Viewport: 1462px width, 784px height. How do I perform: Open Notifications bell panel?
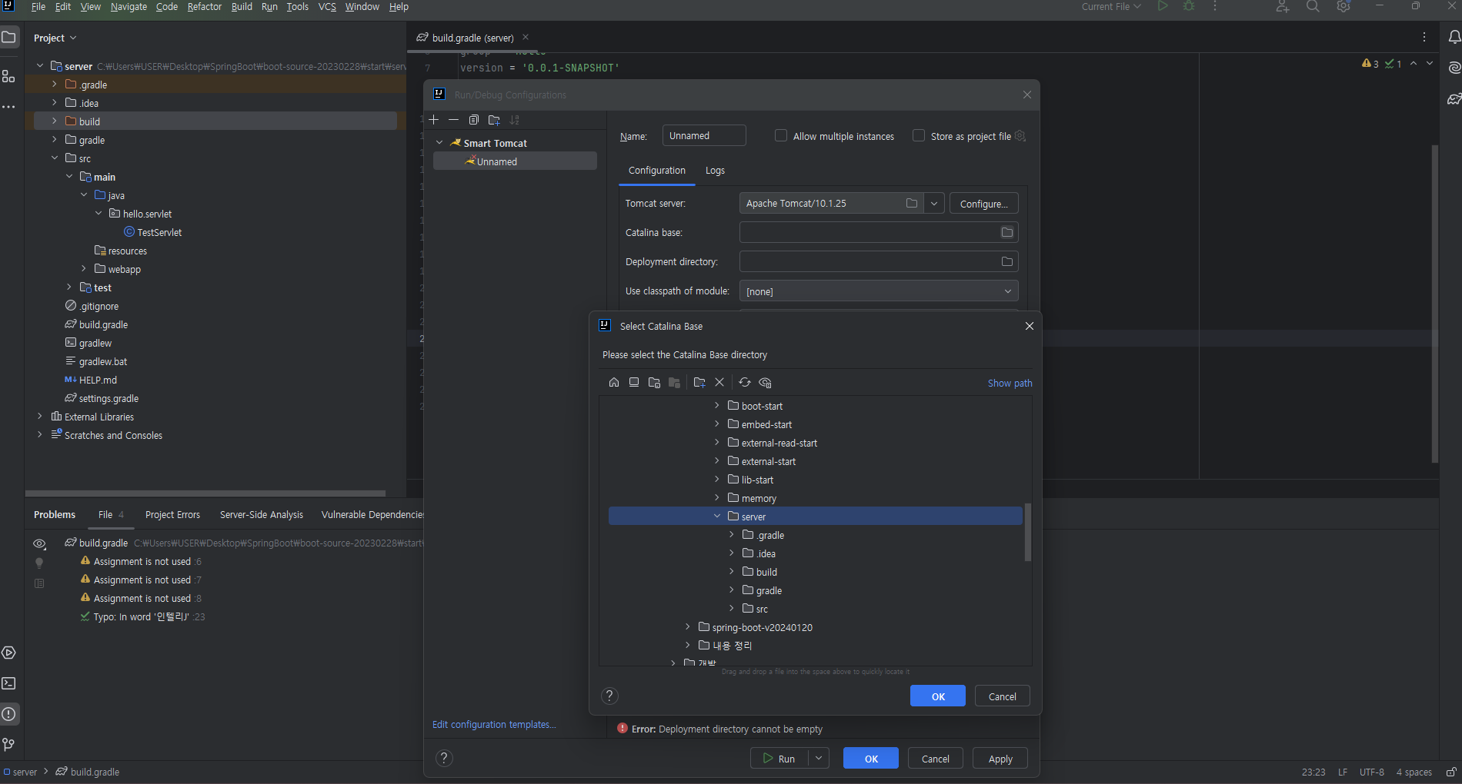coord(1454,37)
